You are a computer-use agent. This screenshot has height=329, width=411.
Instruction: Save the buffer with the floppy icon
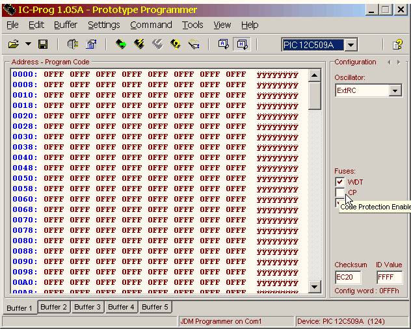tap(43, 44)
